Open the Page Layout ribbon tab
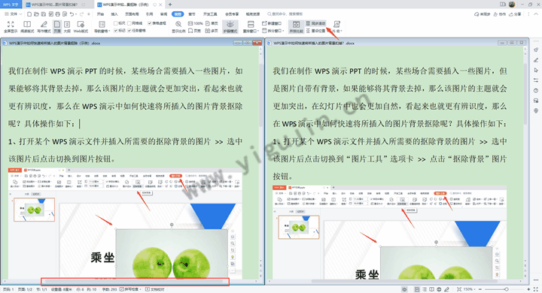 tap(132, 14)
